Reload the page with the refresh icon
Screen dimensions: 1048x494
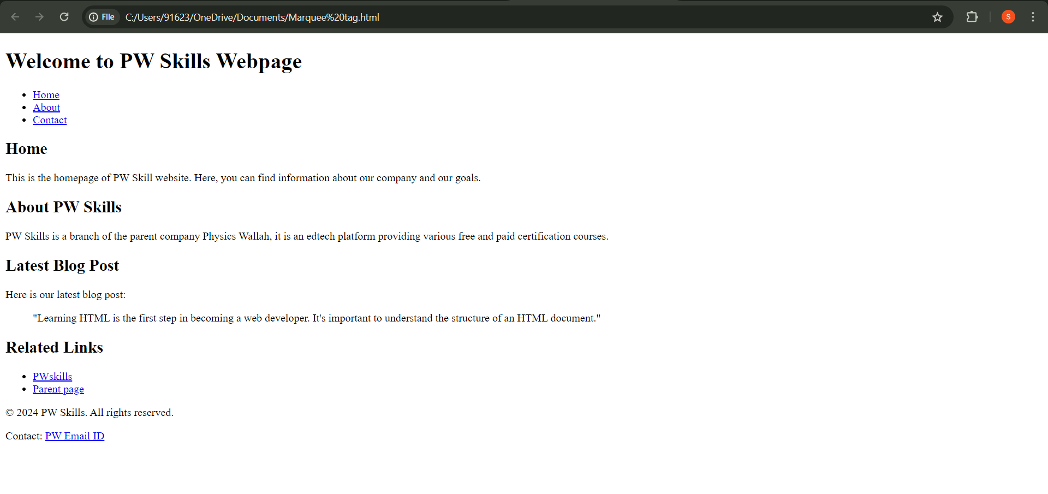tap(64, 17)
